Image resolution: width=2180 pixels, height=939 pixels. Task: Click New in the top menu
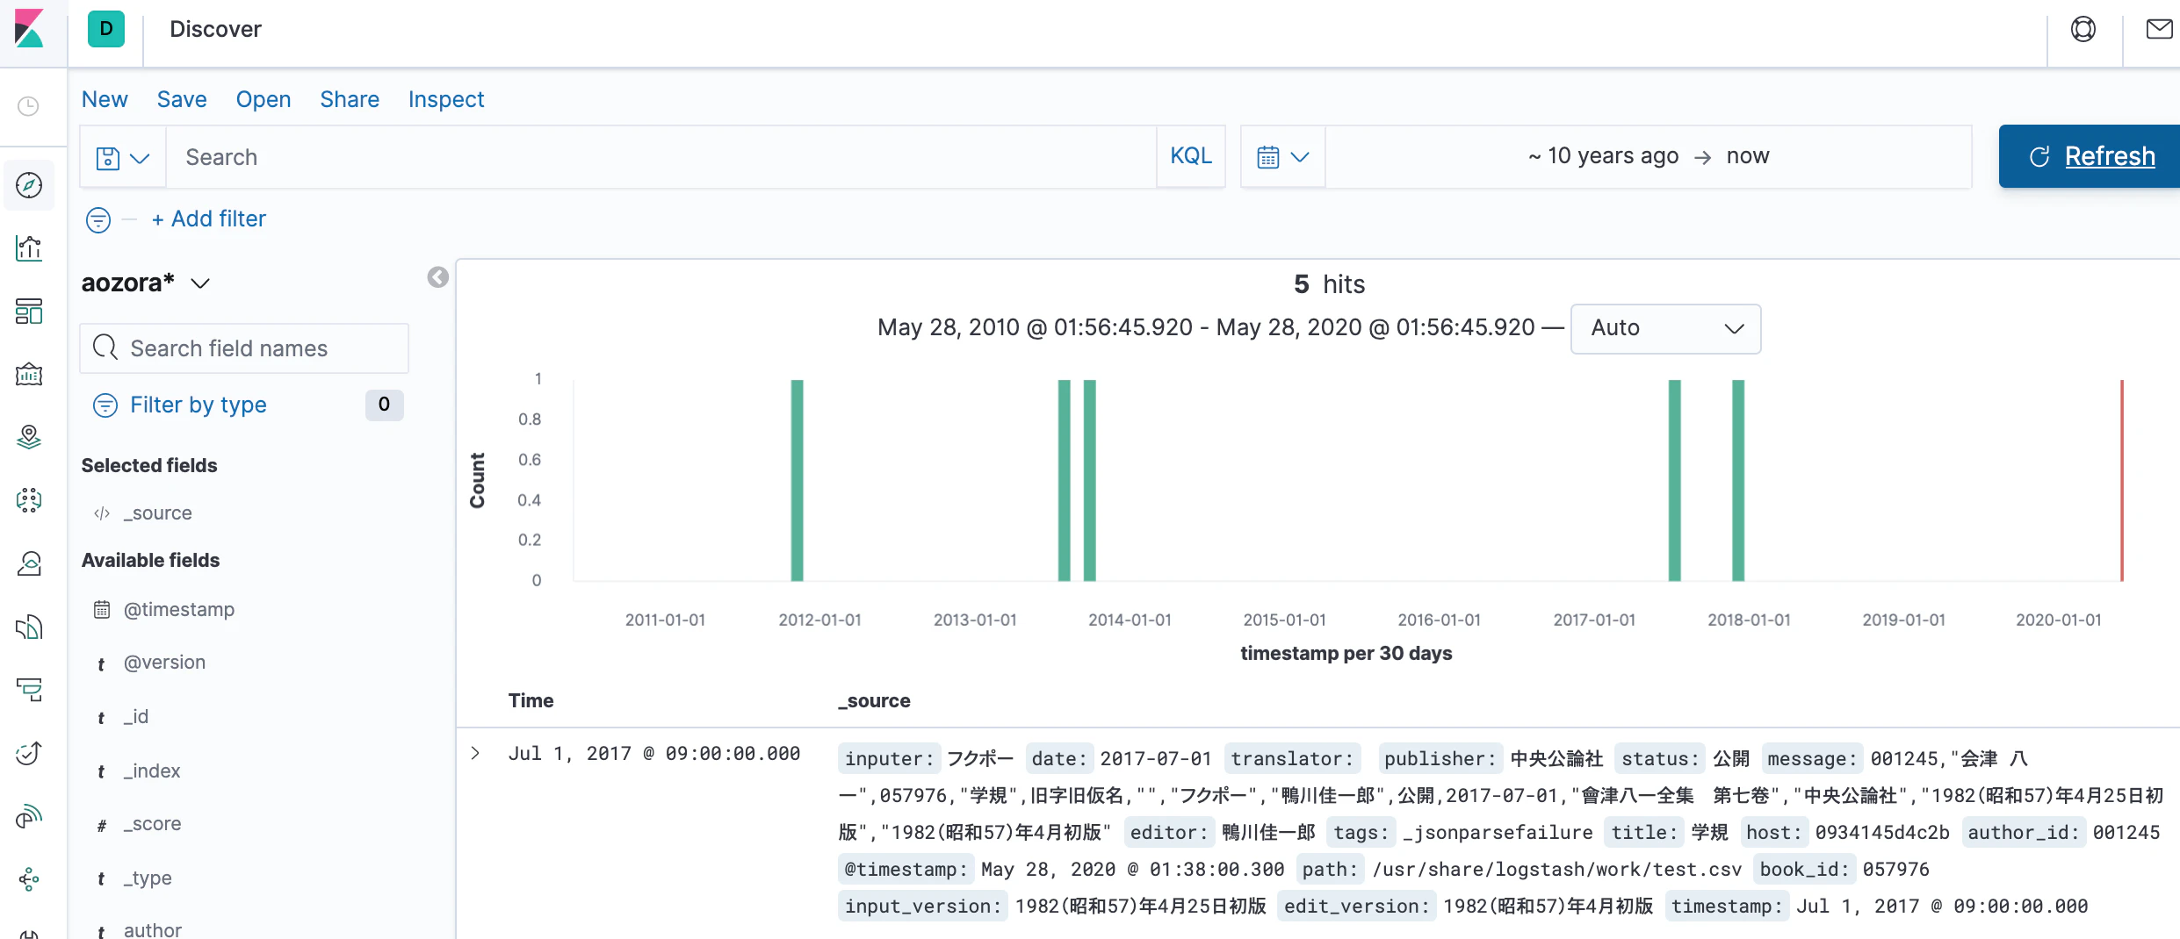tap(105, 99)
